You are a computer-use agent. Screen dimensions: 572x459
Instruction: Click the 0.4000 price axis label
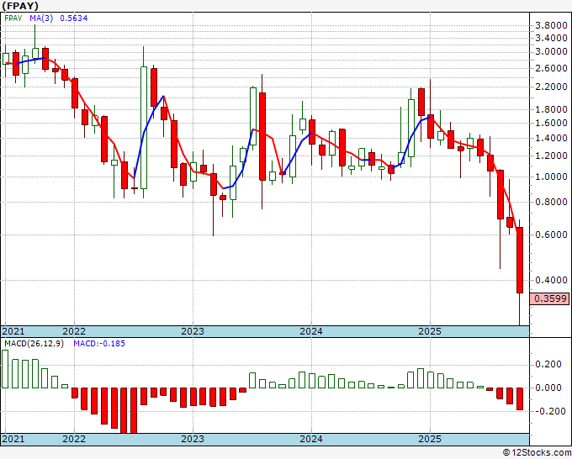[x=551, y=280]
